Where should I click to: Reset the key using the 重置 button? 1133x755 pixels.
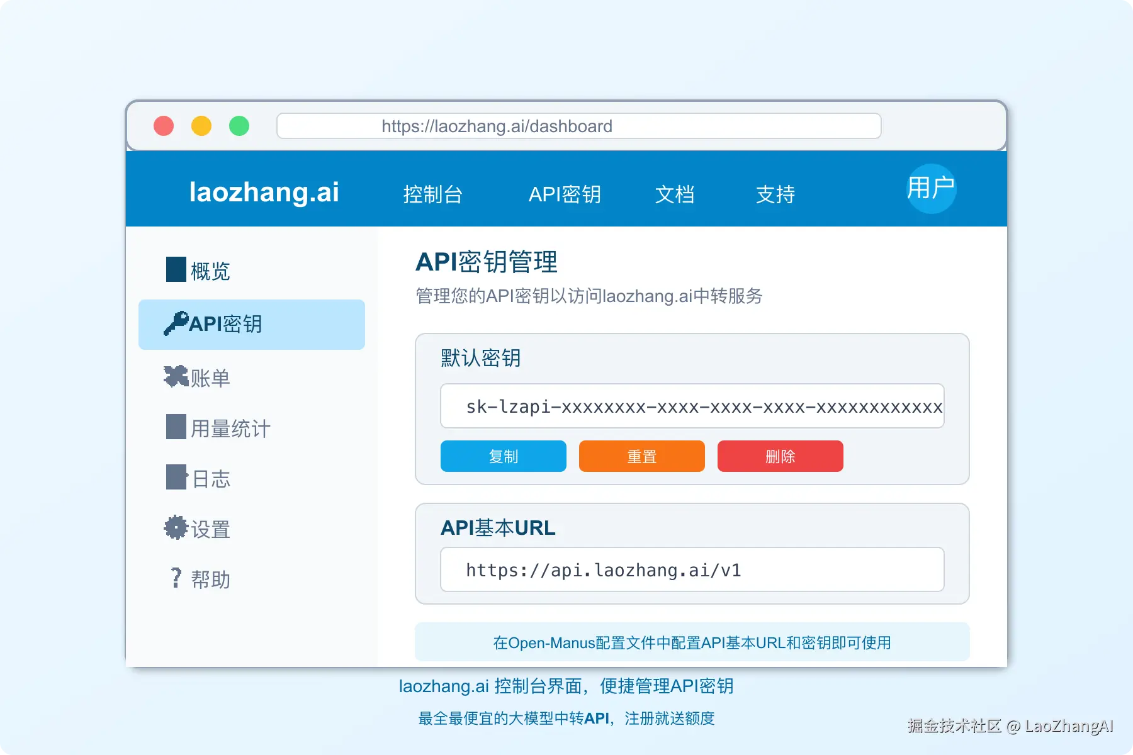click(641, 456)
